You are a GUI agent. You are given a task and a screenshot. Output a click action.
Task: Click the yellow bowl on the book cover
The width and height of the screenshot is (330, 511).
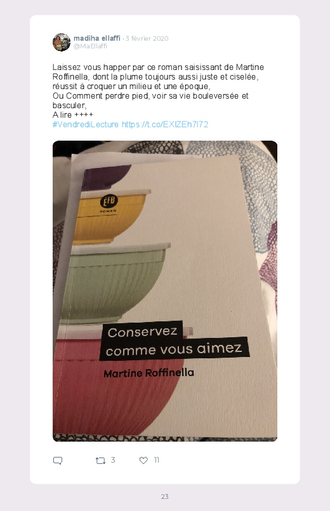pyautogui.click(x=110, y=217)
